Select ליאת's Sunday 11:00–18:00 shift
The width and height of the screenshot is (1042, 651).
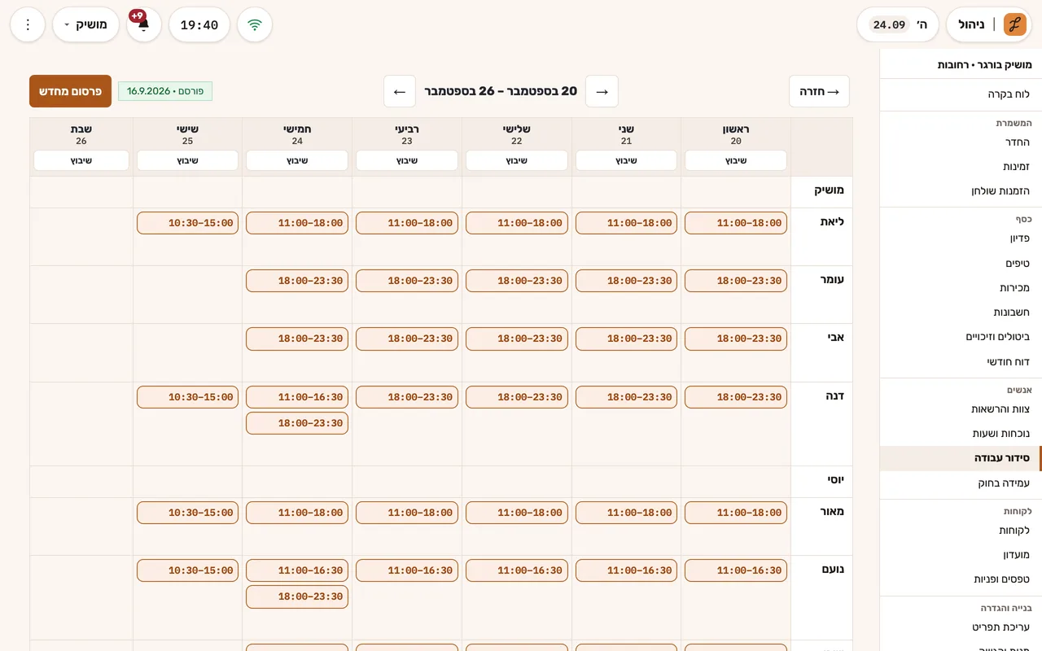736,223
